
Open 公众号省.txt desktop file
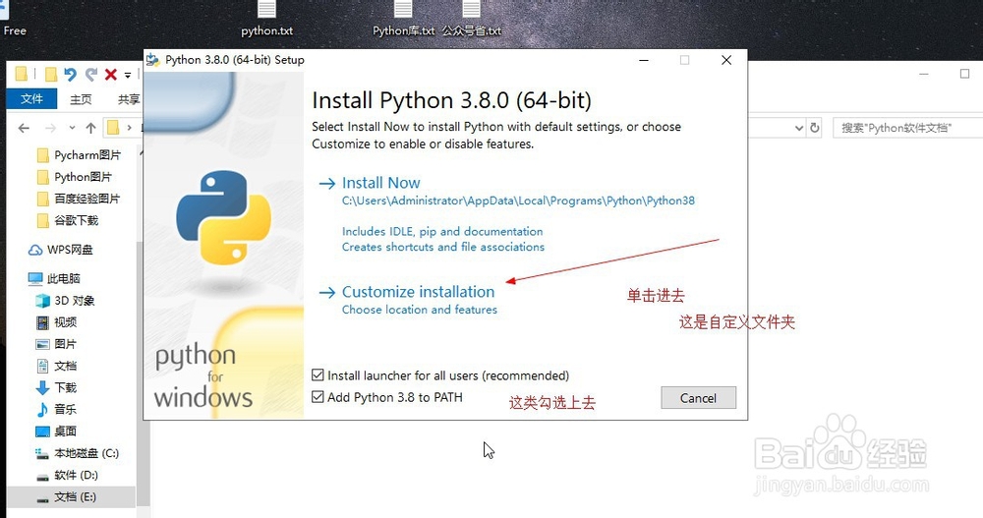pos(472,19)
